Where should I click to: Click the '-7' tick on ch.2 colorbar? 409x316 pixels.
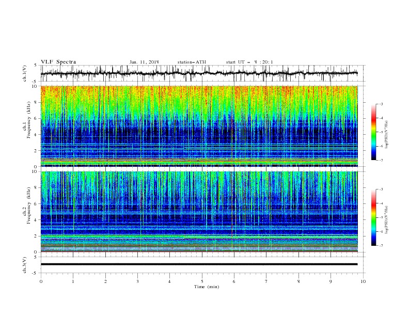[381, 246]
